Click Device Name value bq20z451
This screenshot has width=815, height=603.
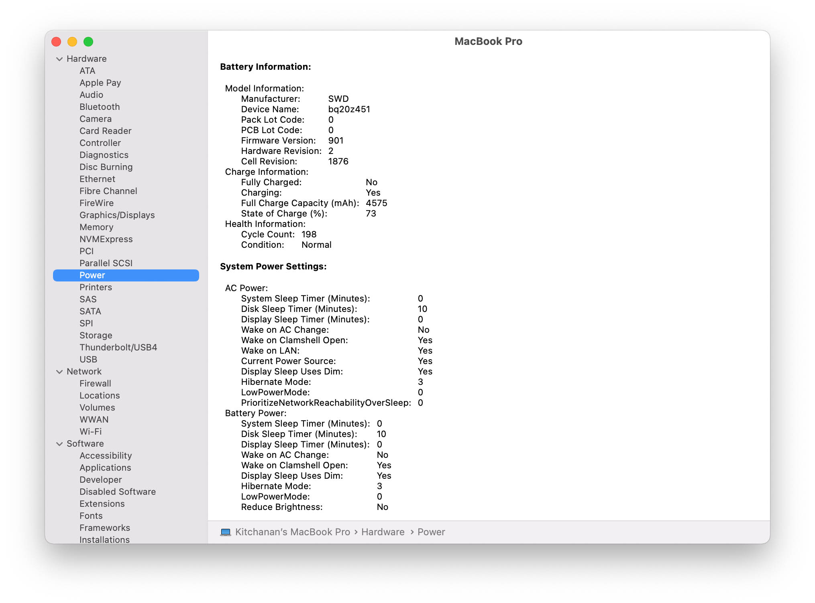(349, 109)
